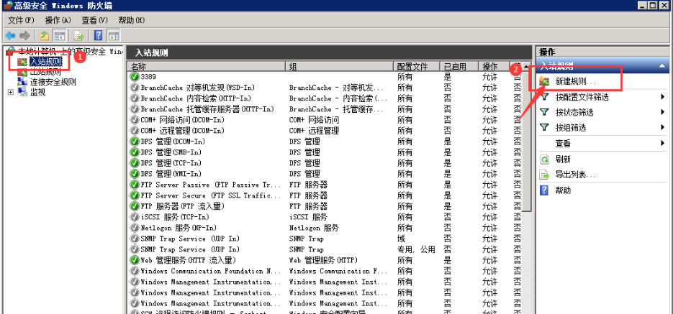
Task: Click 新建规则... in the actions pane
Action: pyautogui.click(x=576, y=81)
